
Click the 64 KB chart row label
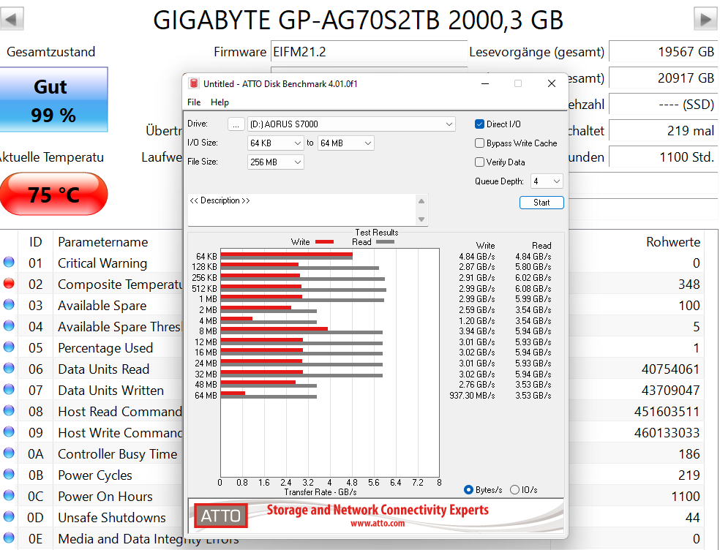[x=206, y=256]
